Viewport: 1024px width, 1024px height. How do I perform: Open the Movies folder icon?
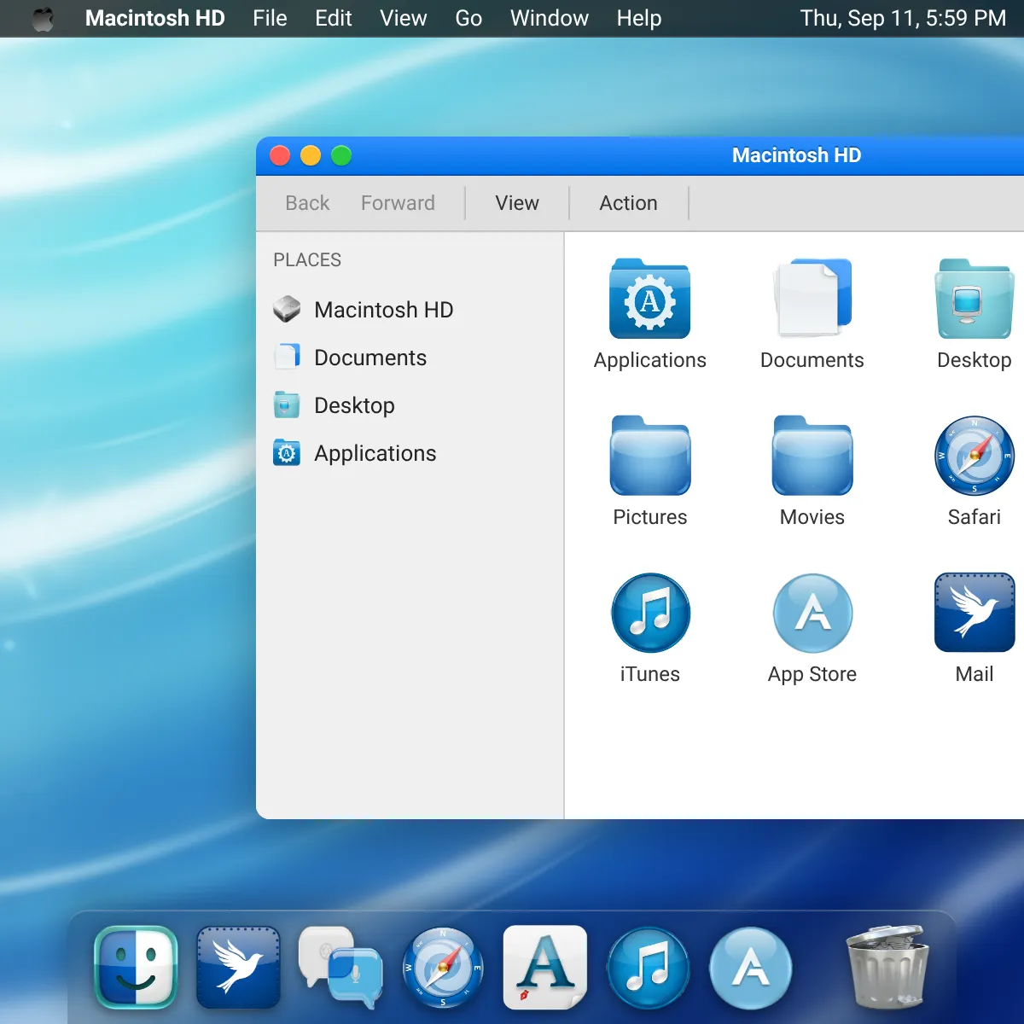pyautogui.click(x=812, y=457)
